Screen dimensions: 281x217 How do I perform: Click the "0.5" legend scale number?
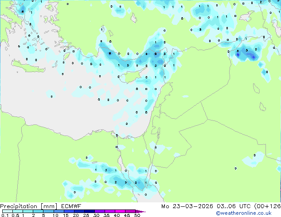(x=15, y=215)
